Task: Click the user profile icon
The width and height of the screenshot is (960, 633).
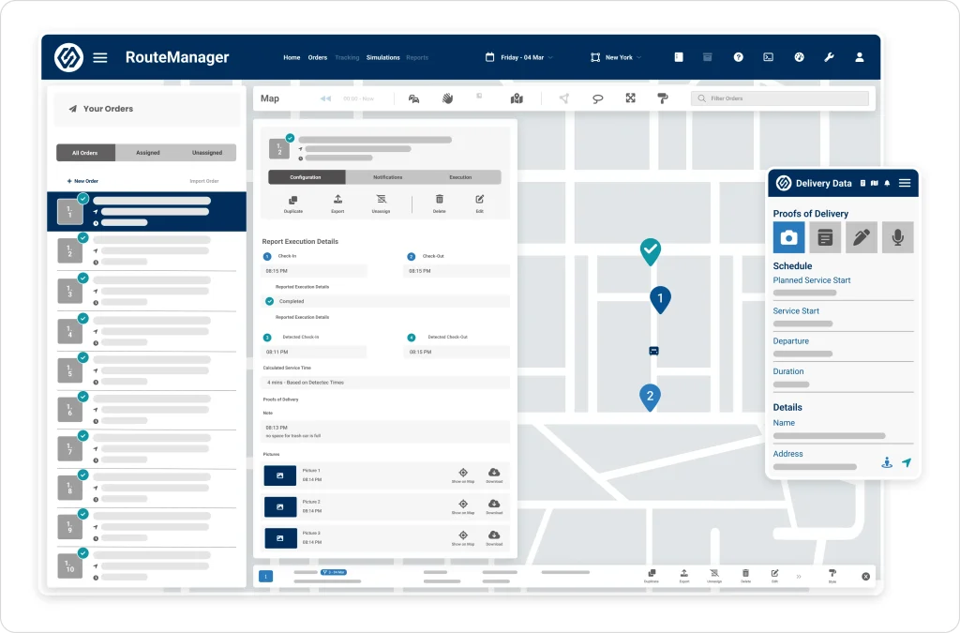Action: pos(860,57)
